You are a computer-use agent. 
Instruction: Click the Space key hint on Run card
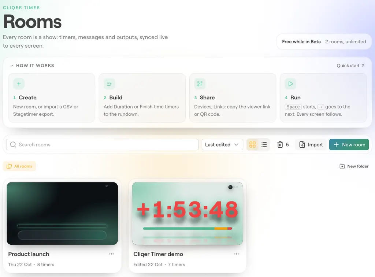(x=293, y=107)
